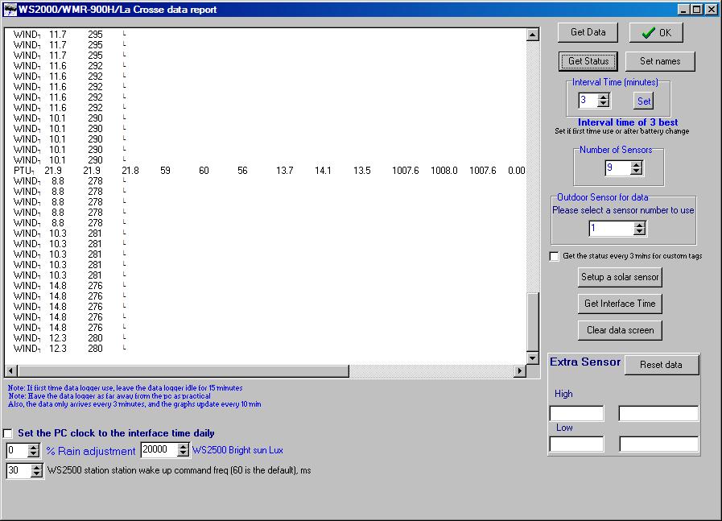Decrease the Number of Sensors
Image resolution: width=722 pixels, height=521 pixels.
pyautogui.click(x=637, y=172)
